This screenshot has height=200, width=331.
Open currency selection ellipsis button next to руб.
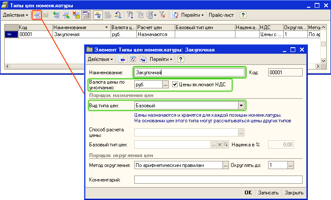[165, 85]
